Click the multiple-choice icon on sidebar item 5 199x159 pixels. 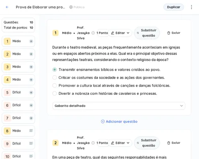(31, 92)
